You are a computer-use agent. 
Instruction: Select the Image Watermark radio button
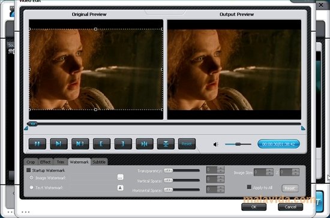click(x=31, y=178)
